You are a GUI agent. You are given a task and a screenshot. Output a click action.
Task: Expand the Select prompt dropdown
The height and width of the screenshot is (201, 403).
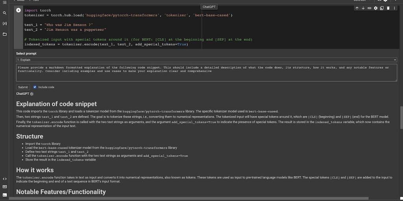206,60
